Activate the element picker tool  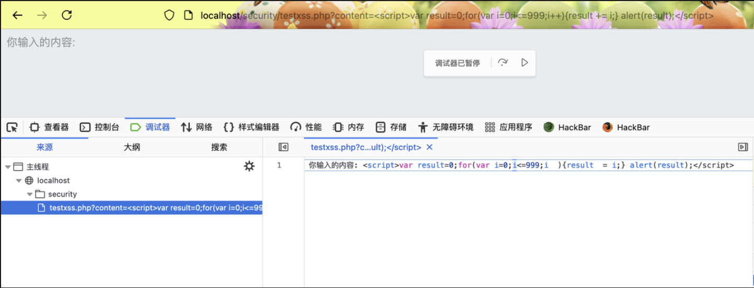(x=12, y=127)
